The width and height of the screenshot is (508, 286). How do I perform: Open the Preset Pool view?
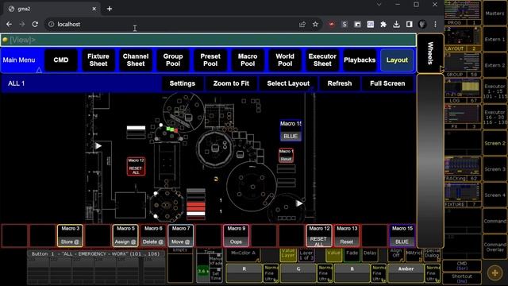210,60
